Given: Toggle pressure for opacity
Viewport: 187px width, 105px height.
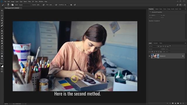Looking at the screenshot, I should 44,5.
